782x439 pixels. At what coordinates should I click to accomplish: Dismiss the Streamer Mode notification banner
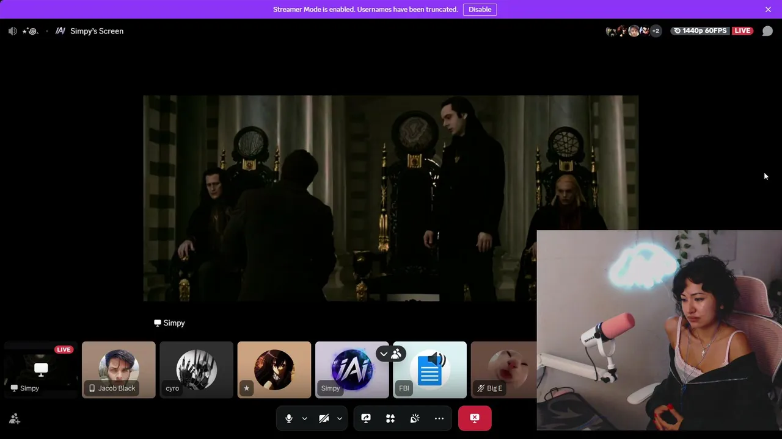[x=768, y=9]
